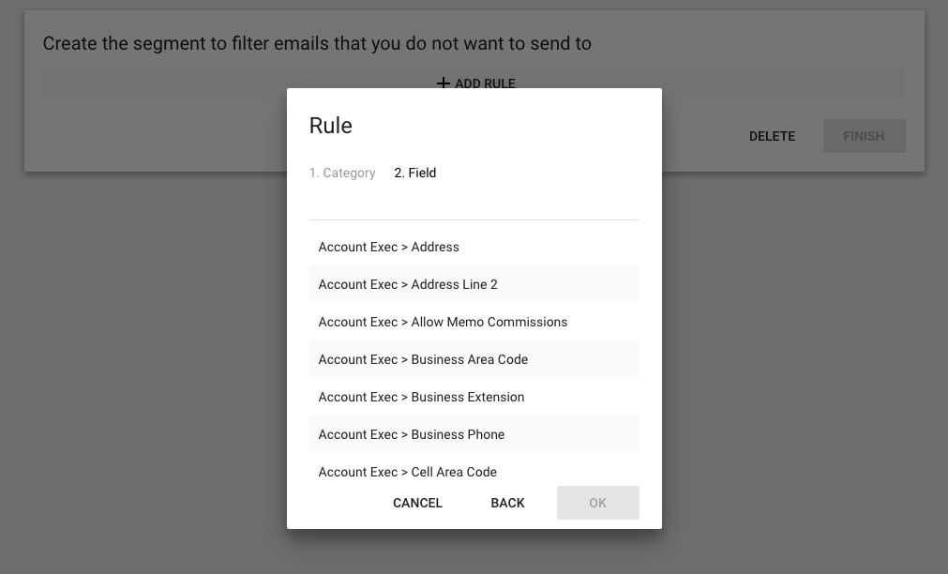Choose Account Exec > Address Line 2
Viewport: 948px width, 574px height.
pyautogui.click(x=474, y=284)
